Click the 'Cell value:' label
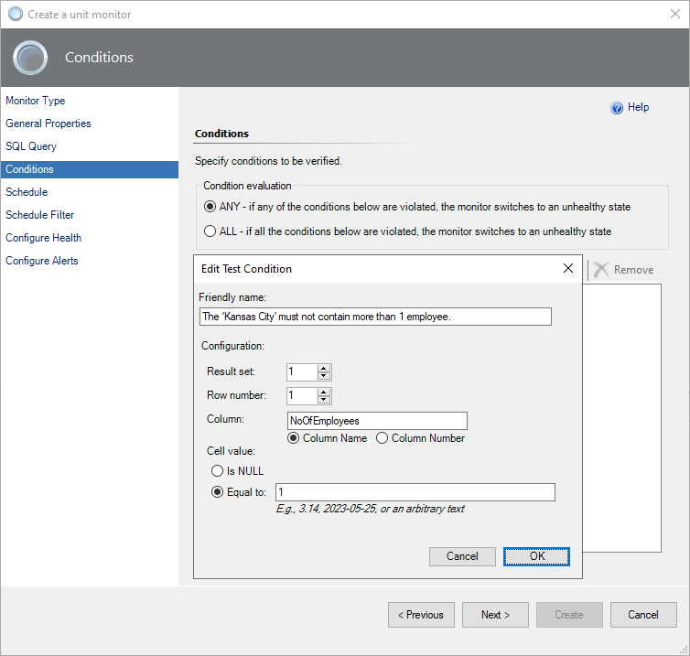690x656 pixels. pyautogui.click(x=231, y=451)
